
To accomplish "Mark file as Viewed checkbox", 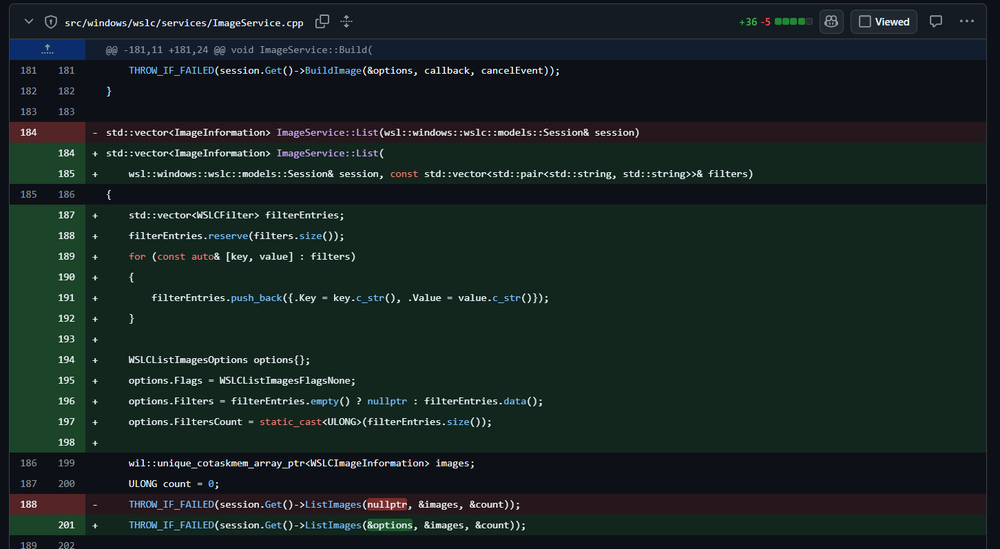I will click(884, 21).
